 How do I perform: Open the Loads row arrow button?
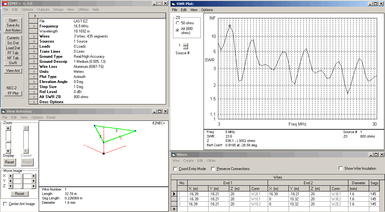[33, 46]
